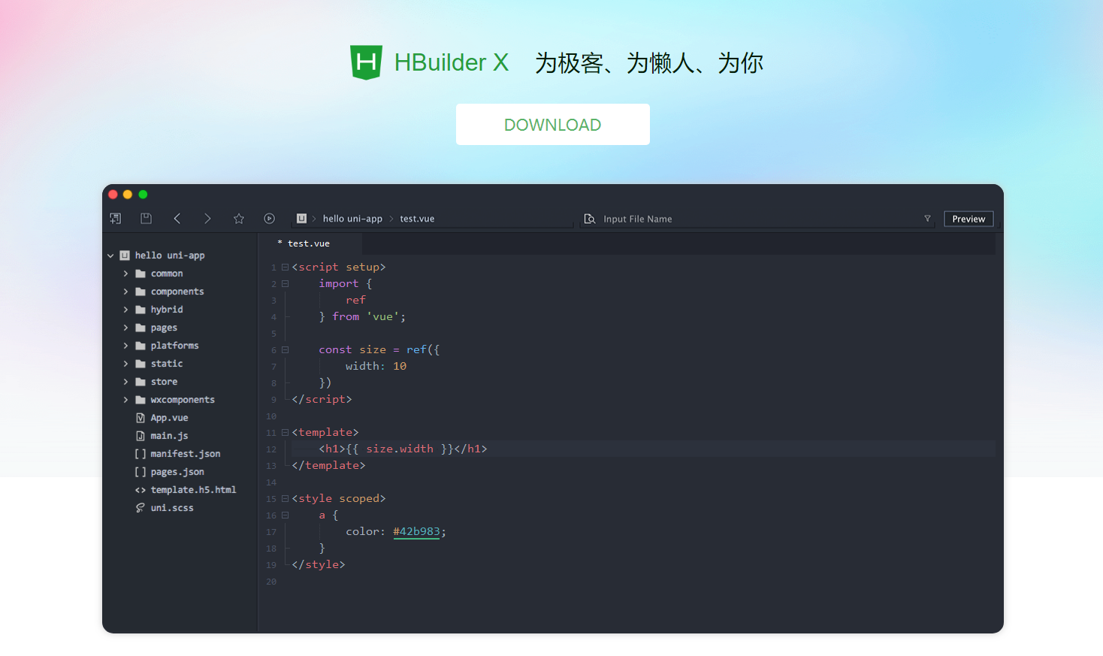Click the wxcomponents folder icon
Image resolution: width=1103 pixels, height=656 pixels.
[x=141, y=400]
